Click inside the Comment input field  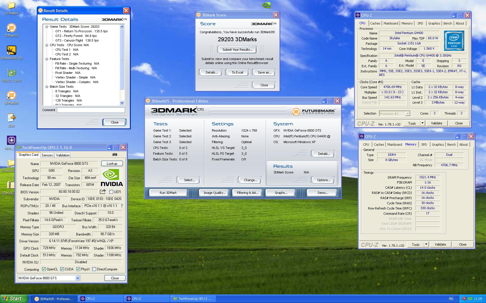pos(91,110)
